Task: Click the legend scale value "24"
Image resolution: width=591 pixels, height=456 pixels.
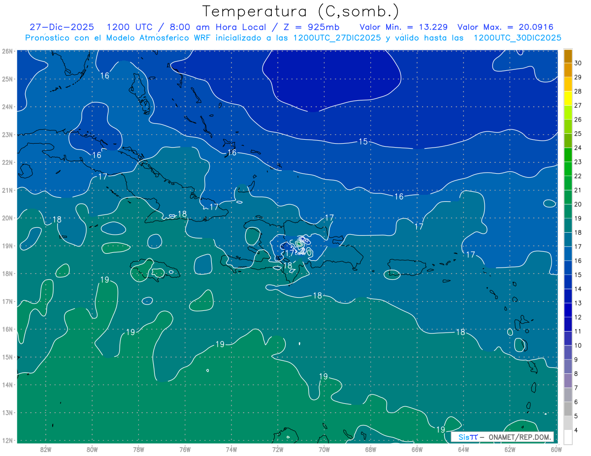Action: [578, 148]
